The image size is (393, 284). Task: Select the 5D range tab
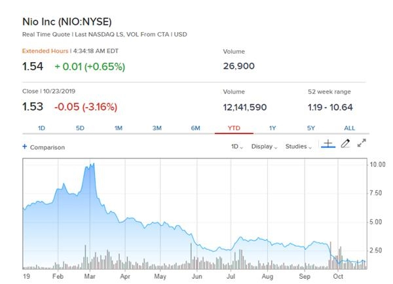pyautogui.click(x=80, y=128)
